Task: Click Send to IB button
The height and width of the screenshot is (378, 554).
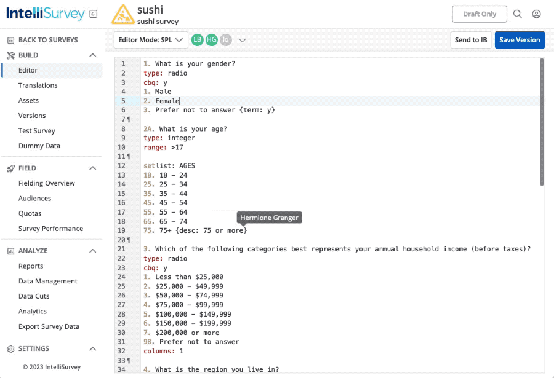Action: click(471, 40)
